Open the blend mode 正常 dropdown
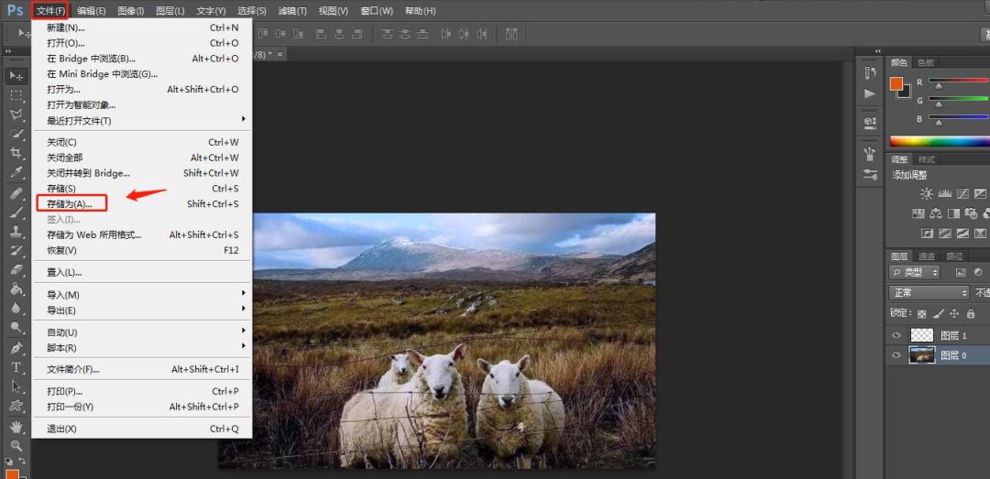 pos(929,293)
